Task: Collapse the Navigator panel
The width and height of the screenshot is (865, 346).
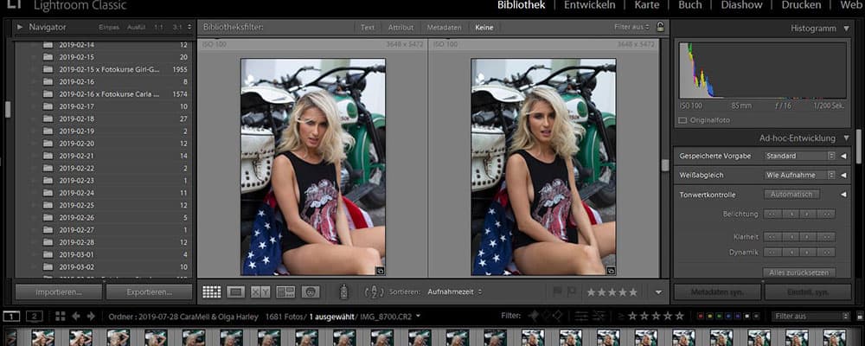Action: pyautogui.click(x=20, y=28)
